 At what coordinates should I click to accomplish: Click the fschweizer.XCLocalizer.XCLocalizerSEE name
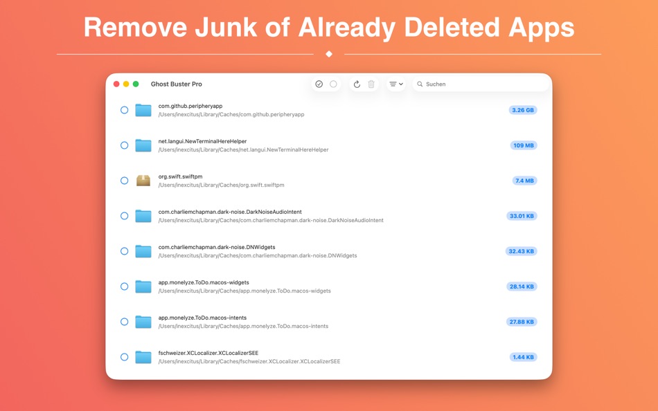coord(208,353)
